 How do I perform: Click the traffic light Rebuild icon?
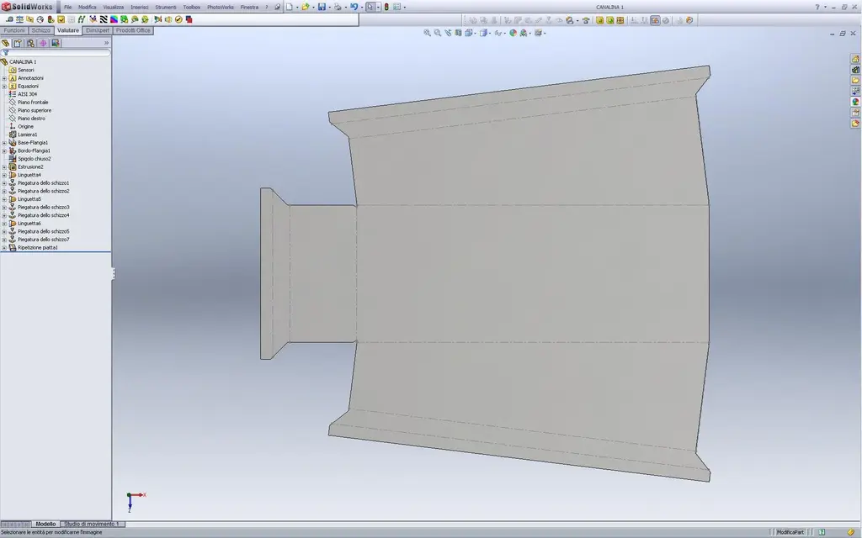(386, 7)
